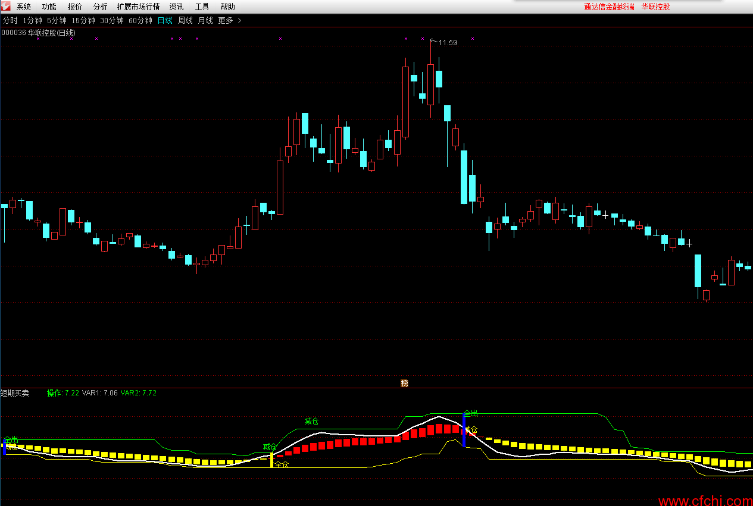Click the 操作: 7.22 indicator value
Screen dimensions: 753x506
[63, 393]
